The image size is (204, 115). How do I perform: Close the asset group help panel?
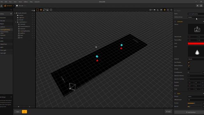(11, 97)
